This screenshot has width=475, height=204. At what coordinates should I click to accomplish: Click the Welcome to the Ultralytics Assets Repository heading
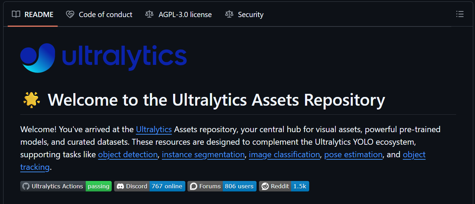coord(216,100)
